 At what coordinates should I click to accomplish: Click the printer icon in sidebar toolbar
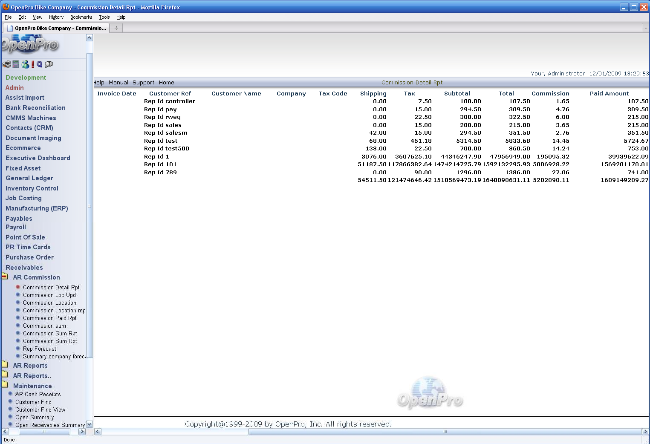point(6,64)
